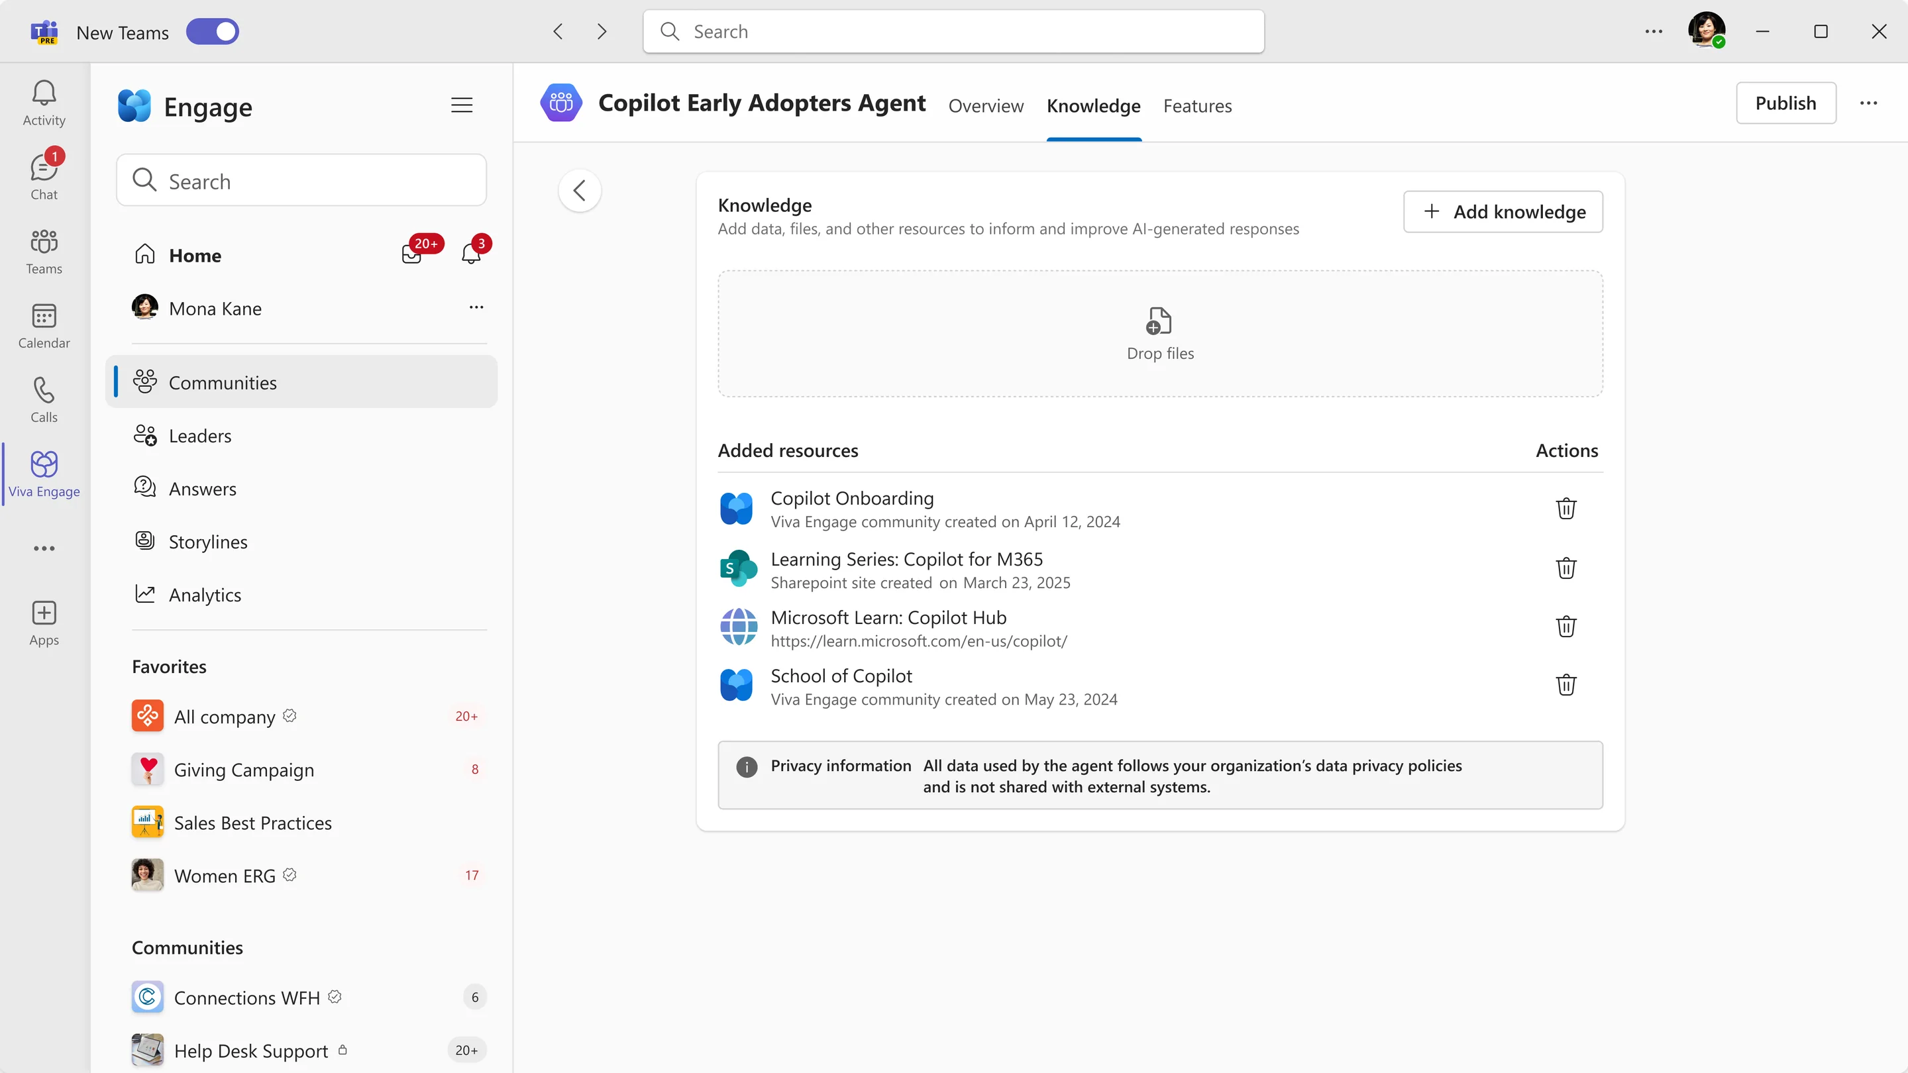Open the Calendar app
Screen dimensions: 1908x1073
pyautogui.click(x=44, y=325)
